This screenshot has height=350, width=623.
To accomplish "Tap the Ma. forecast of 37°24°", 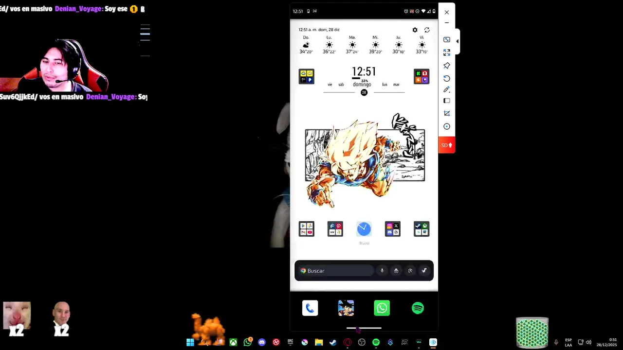I will coord(352,45).
